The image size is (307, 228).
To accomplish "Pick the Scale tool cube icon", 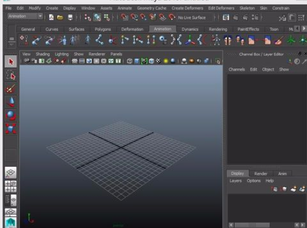I will 11,128.
